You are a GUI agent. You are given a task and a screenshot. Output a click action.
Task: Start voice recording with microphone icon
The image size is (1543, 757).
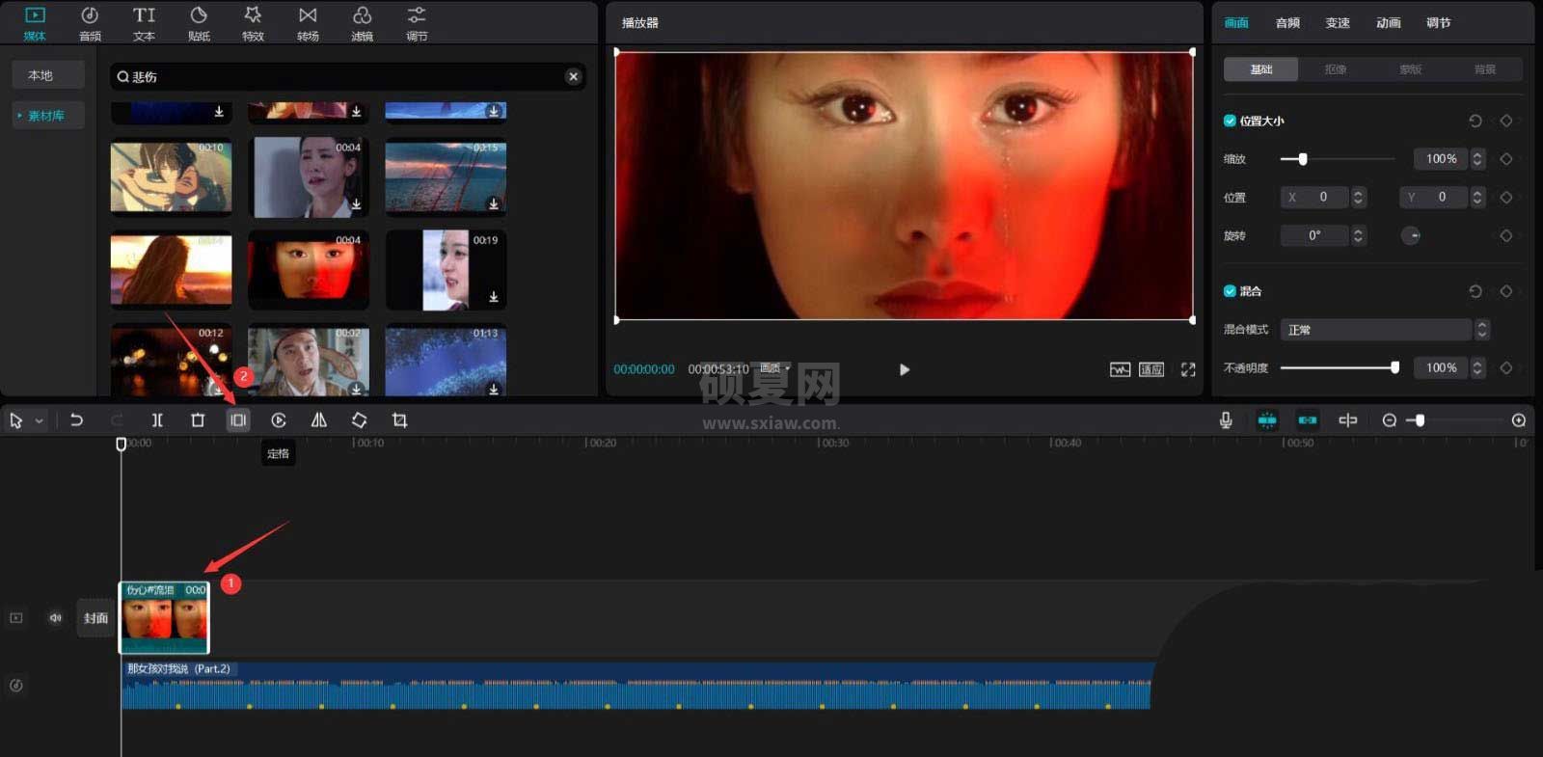[1226, 420]
